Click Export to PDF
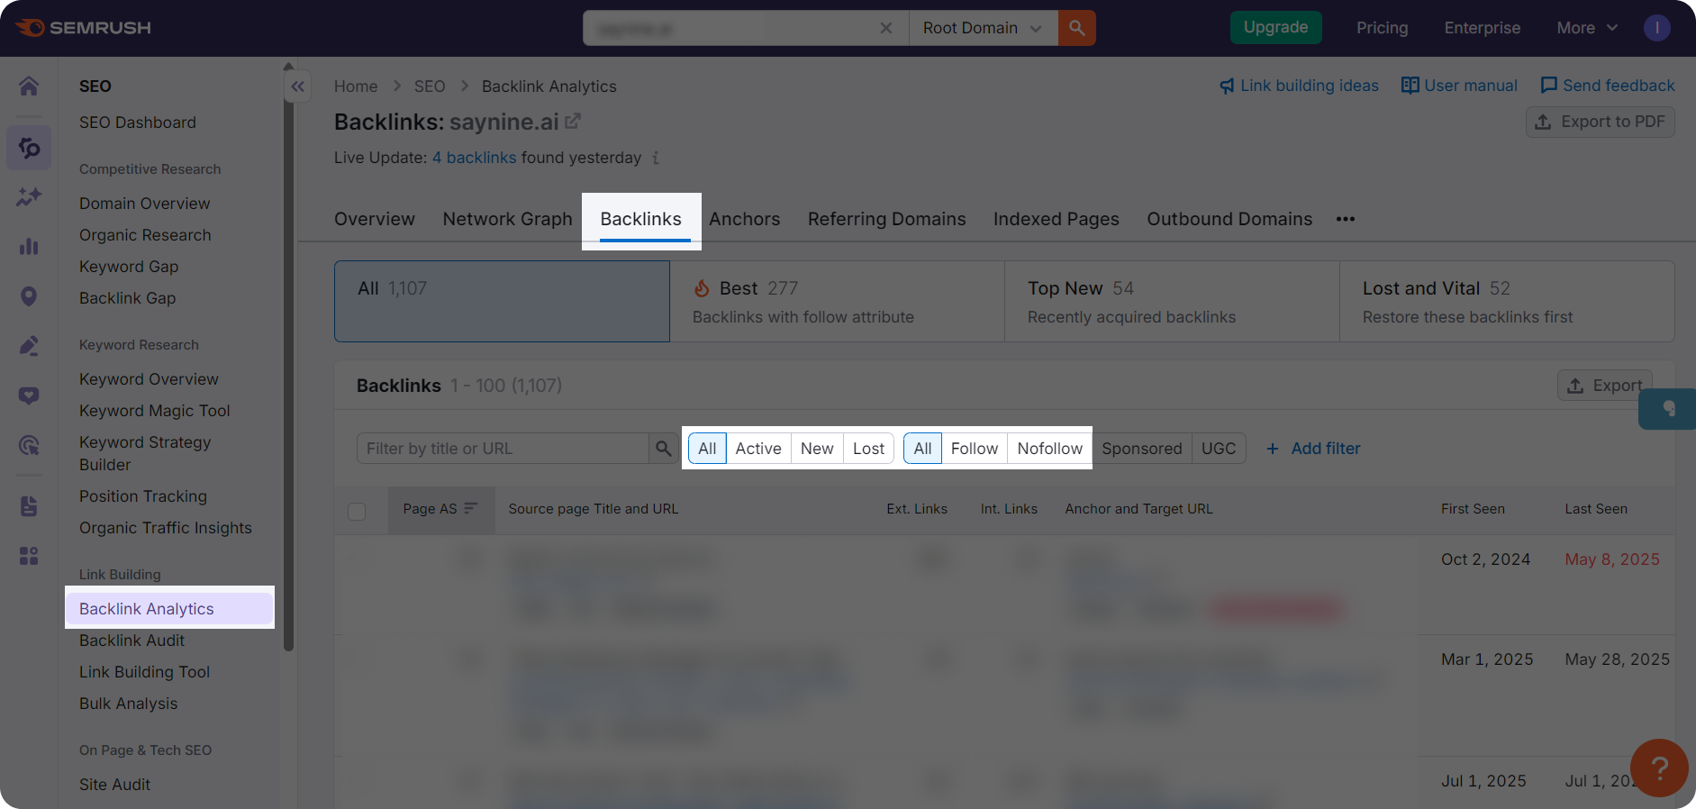Screen dimensions: 1696x809 pyautogui.click(x=1600, y=122)
